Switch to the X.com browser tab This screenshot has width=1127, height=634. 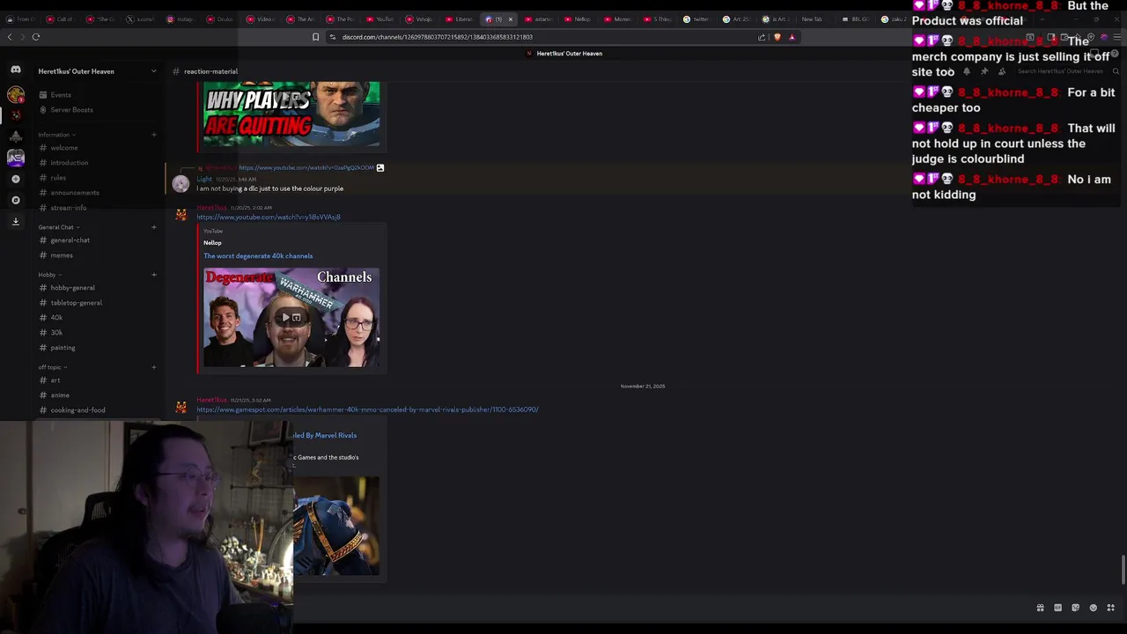[142, 19]
